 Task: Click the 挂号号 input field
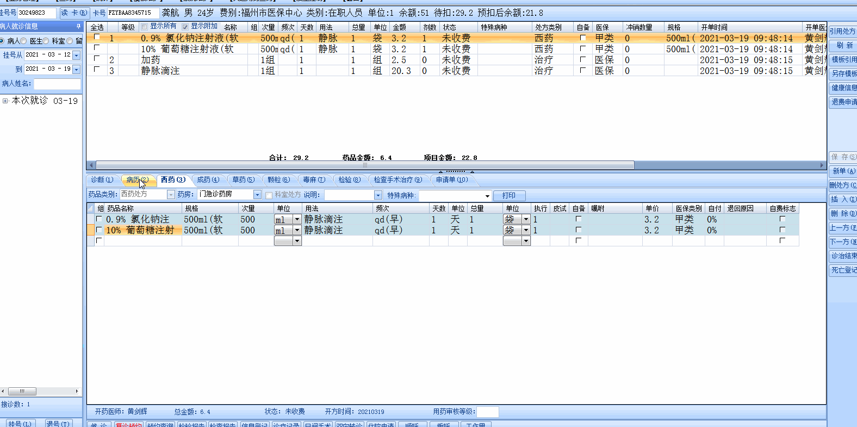pos(36,13)
